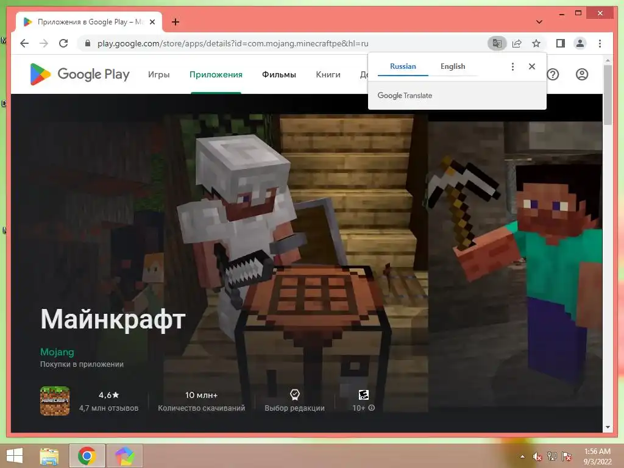Open the Action Center flag icon
Viewport: 624px width, 468px height.
[567, 456]
